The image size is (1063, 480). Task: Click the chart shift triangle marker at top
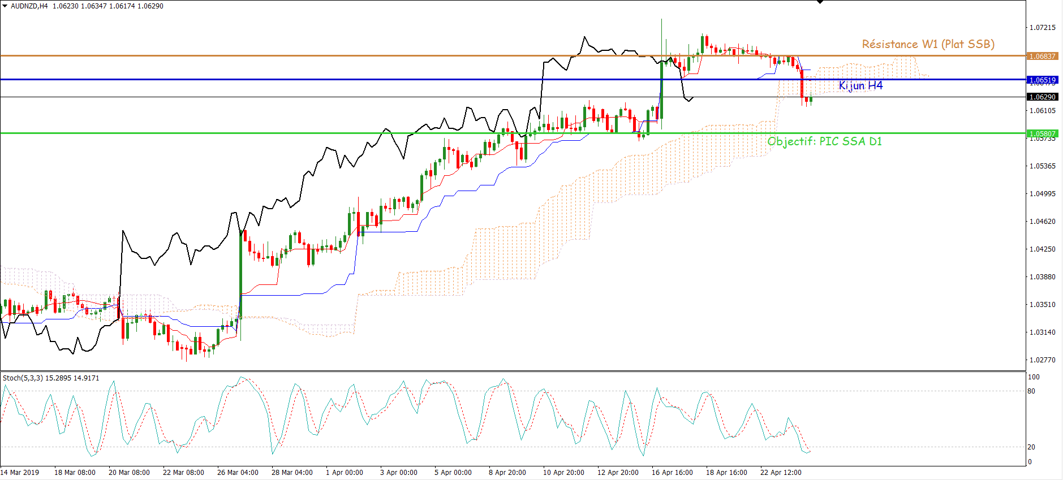coord(820,2)
